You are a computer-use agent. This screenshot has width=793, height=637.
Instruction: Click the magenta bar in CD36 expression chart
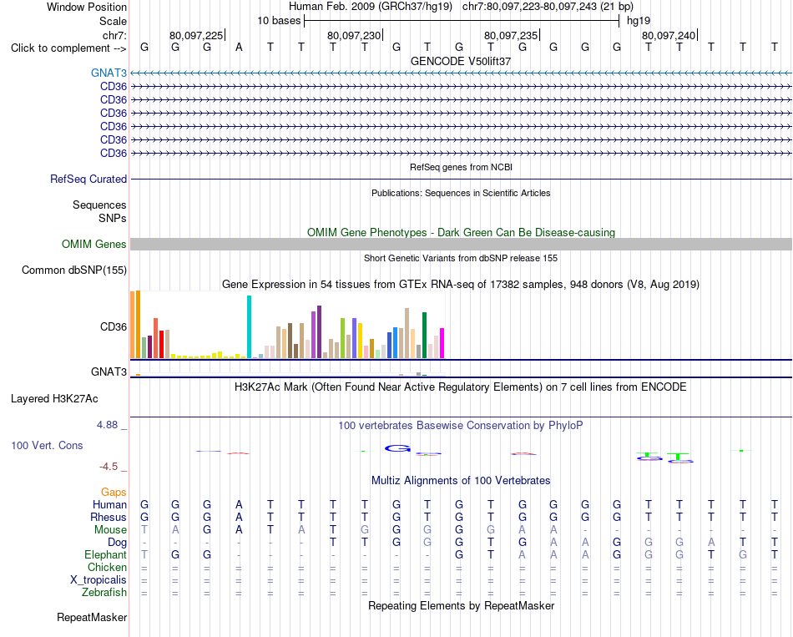tap(442, 343)
